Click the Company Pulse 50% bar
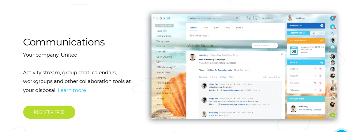The width and height of the screenshot is (360, 132). (x=306, y=33)
